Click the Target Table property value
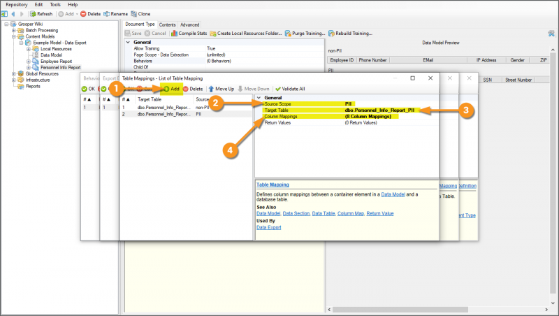This screenshot has height=316, width=559. (379, 110)
